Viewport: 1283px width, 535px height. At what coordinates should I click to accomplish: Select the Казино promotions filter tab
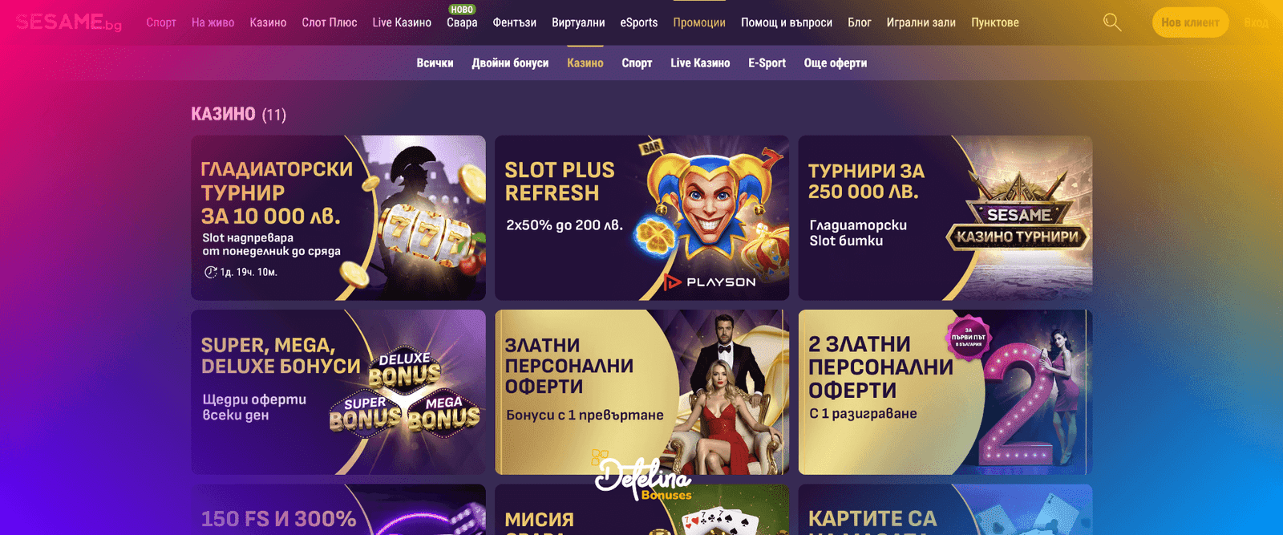click(x=585, y=63)
